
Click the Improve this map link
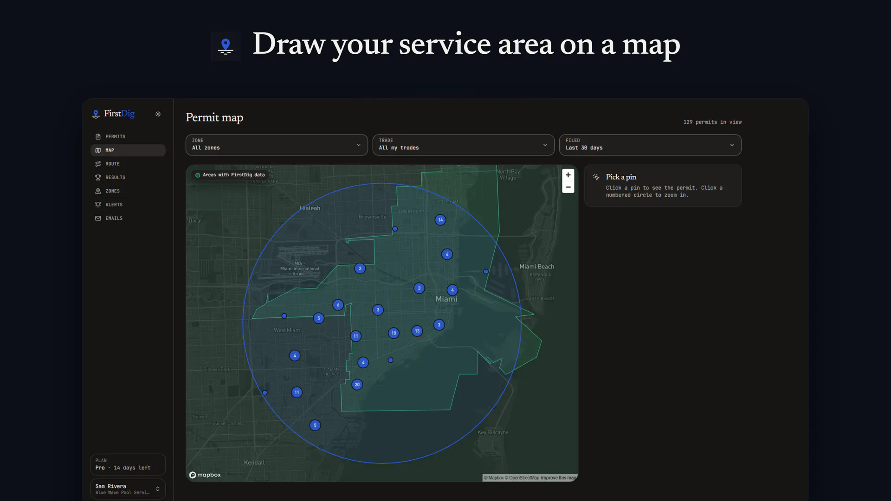pyautogui.click(x=559, y=478)
